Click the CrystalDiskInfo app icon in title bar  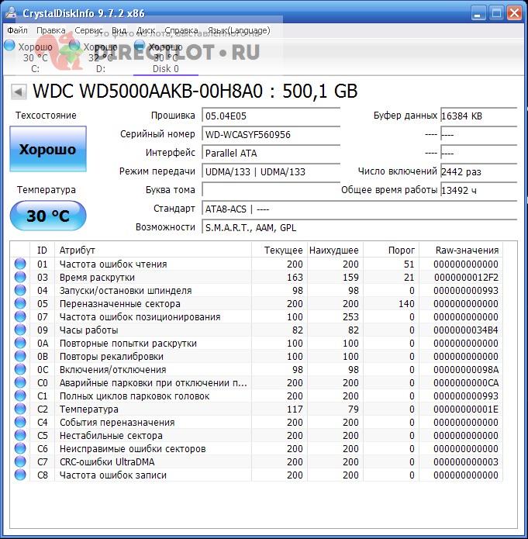click(12, 13)
